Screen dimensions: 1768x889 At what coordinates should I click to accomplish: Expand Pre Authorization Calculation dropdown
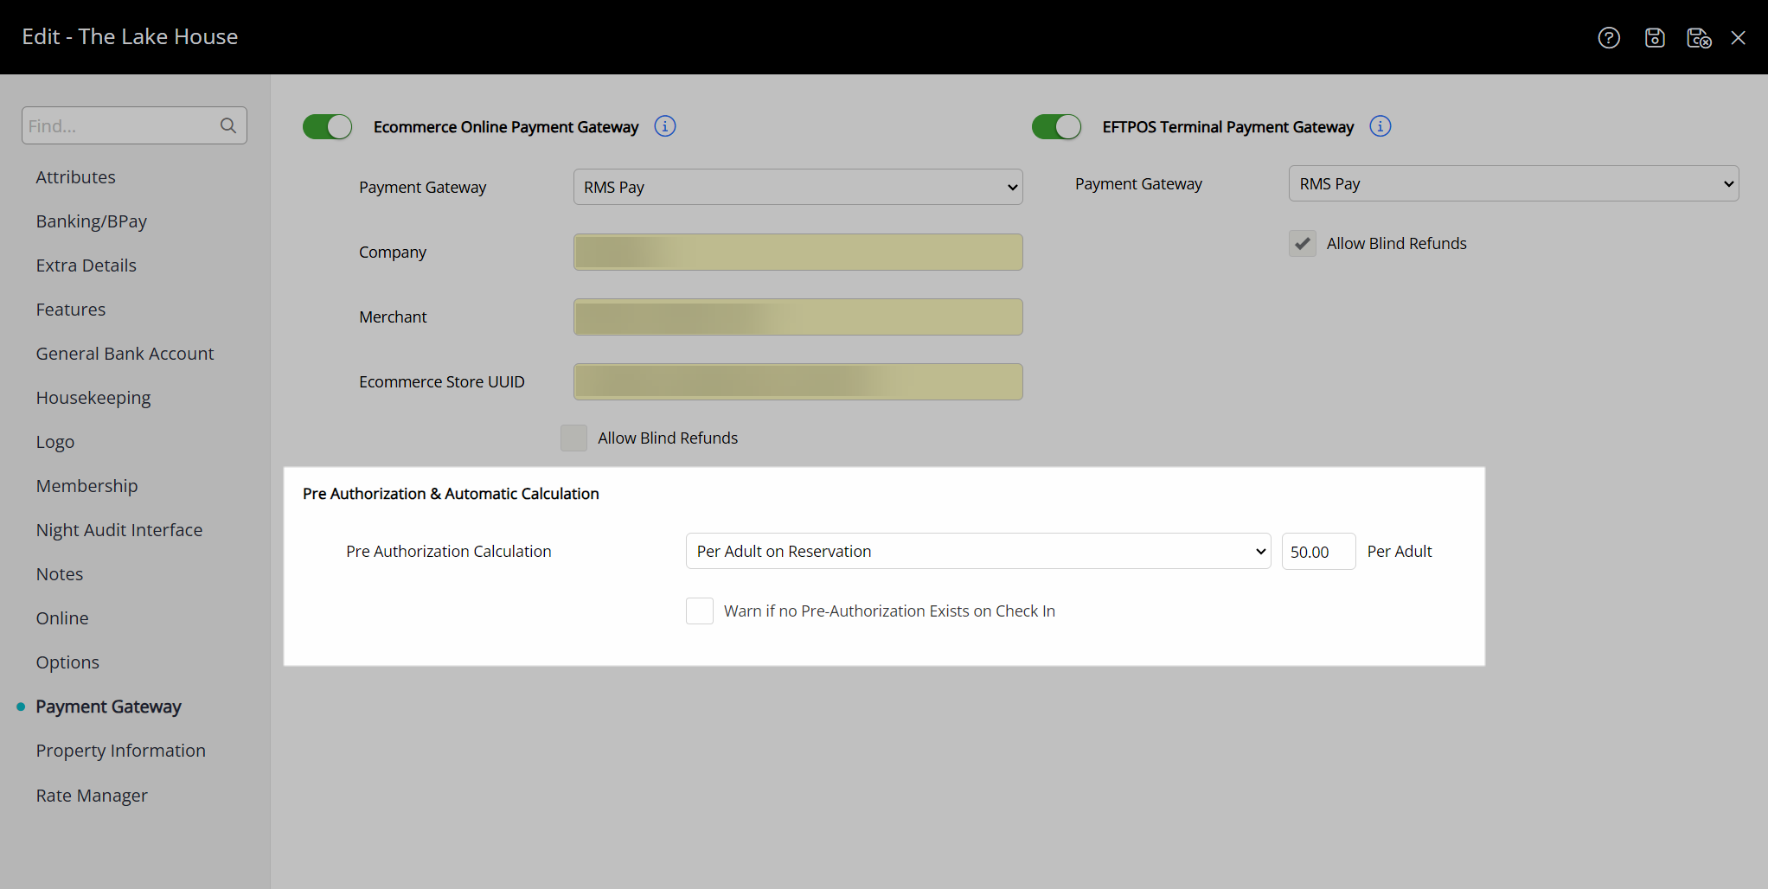tap(978, 551)
